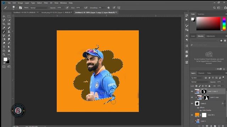
Task: Select the Gradient tool
Action: click(4, 39)
